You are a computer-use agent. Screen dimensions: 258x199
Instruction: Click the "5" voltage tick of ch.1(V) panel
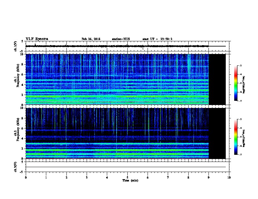pos(22,41)
